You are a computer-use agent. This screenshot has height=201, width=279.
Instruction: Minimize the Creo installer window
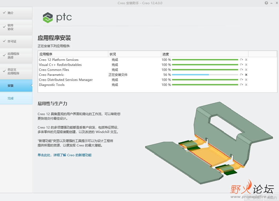(x=272, y=3)
